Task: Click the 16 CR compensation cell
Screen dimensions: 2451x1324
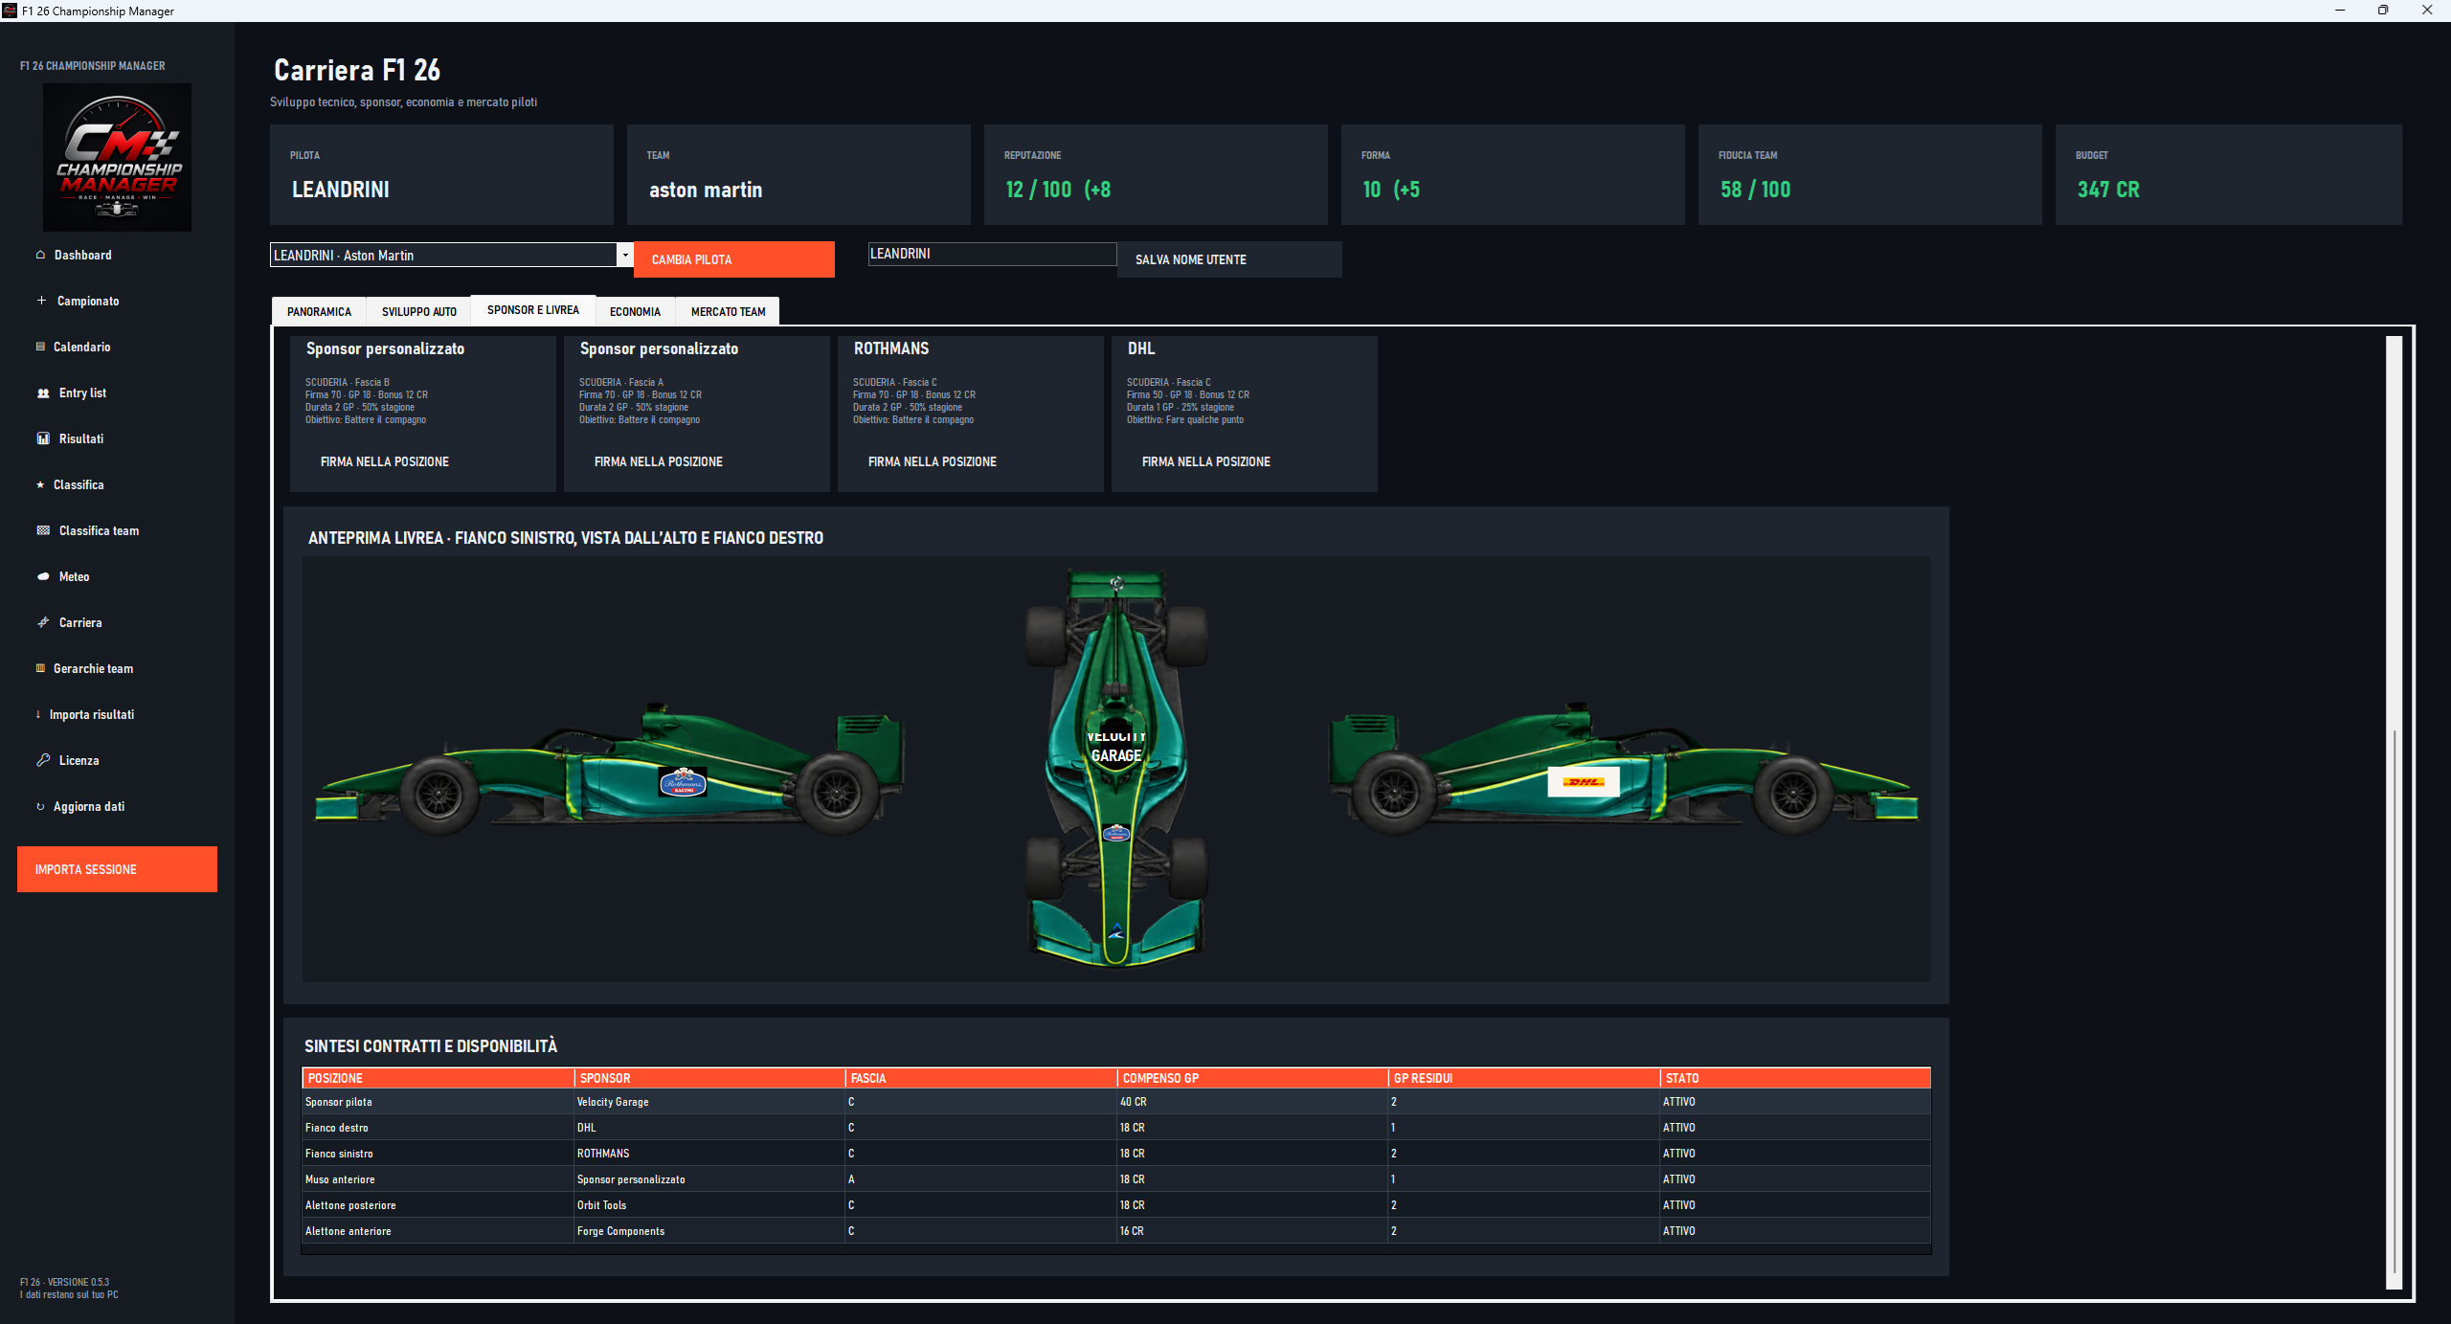Action: coord(1252,1231)
